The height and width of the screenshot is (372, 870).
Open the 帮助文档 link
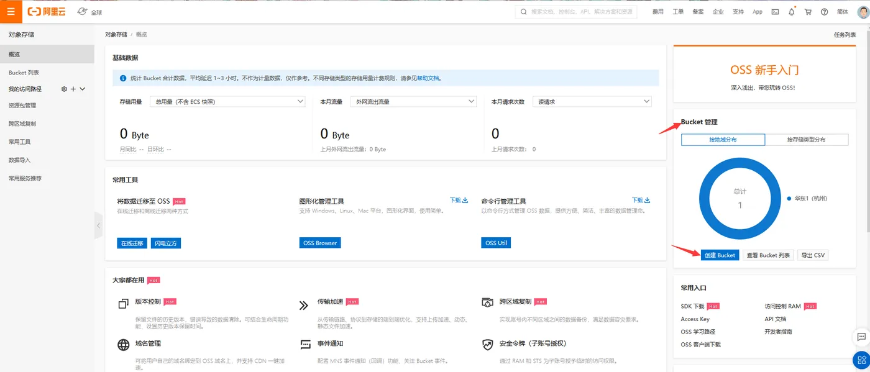(x=428, y=78)
